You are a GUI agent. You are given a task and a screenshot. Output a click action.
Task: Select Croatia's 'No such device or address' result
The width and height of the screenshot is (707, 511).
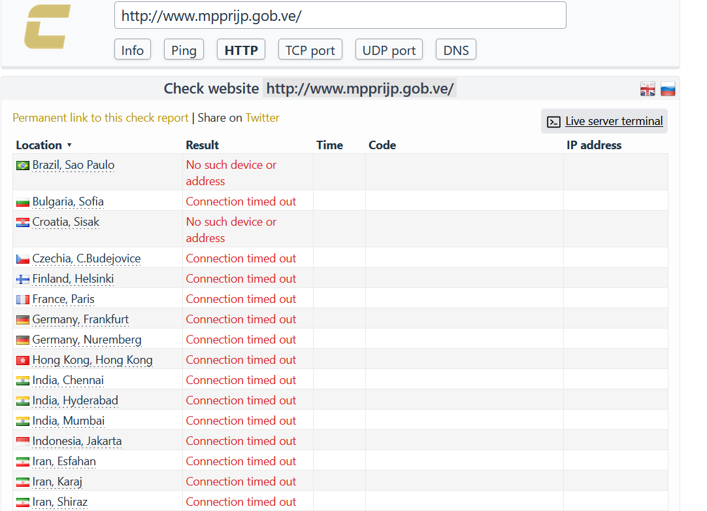pyautogui.click(x=231, y=230)
